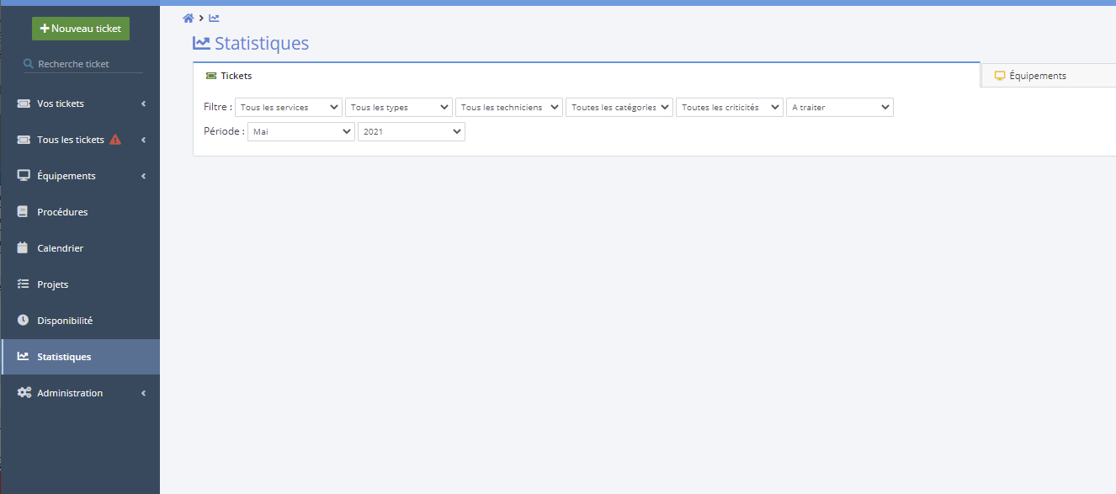This screenshot has width=1116, height=494.
Task: Click the home icon in breadcrumb
Action: (189, 19)
